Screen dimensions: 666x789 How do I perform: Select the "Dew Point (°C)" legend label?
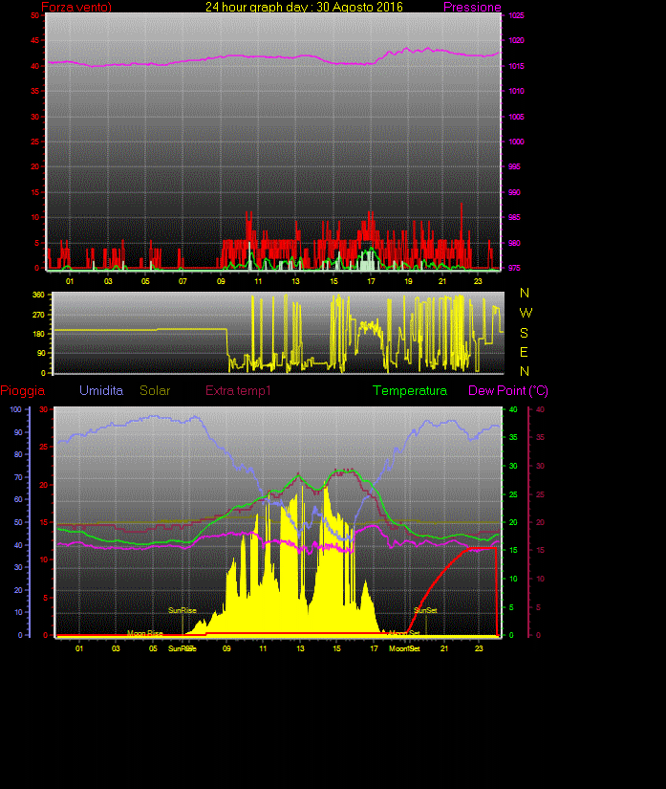coord(508,391)
